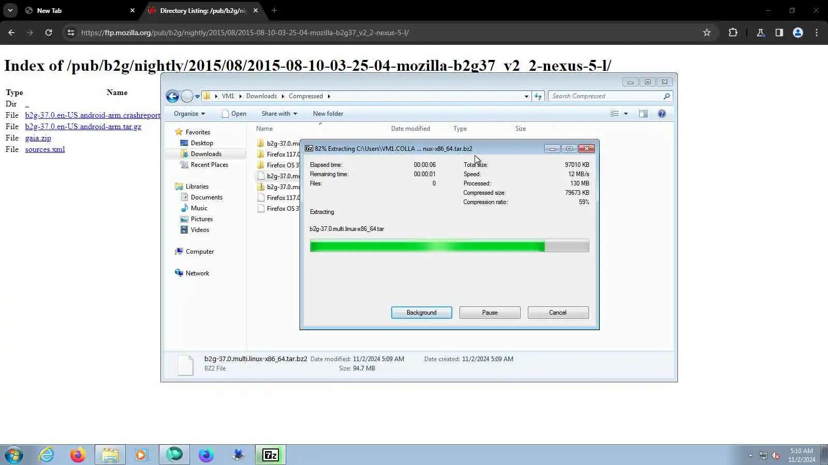This screenshot has width=828, height=465.
Task: Click Cancel in the extraction dialog
Action: click(558, 313)
